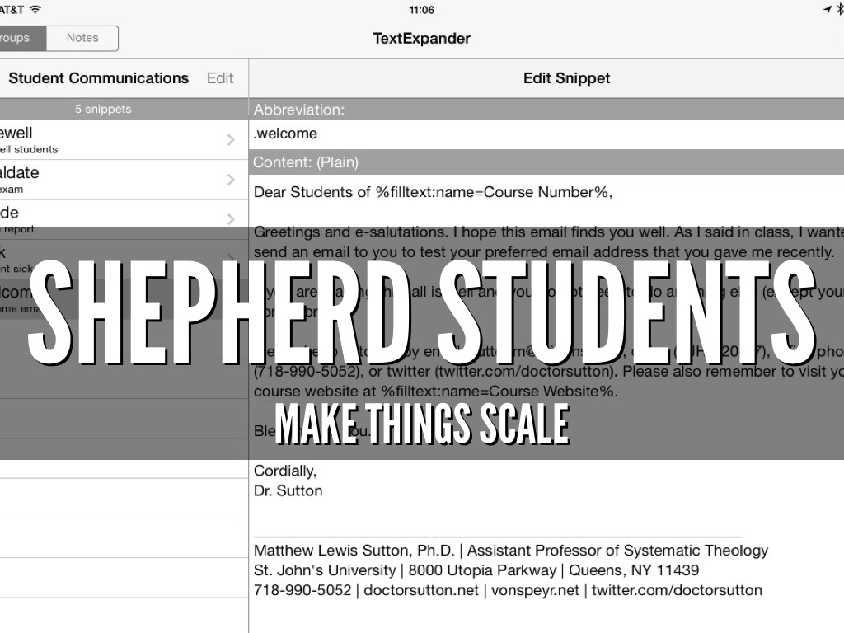This screenshot has height=633, width=844.
Task: Switch to the Notes tab
Action: coord(82,38)
